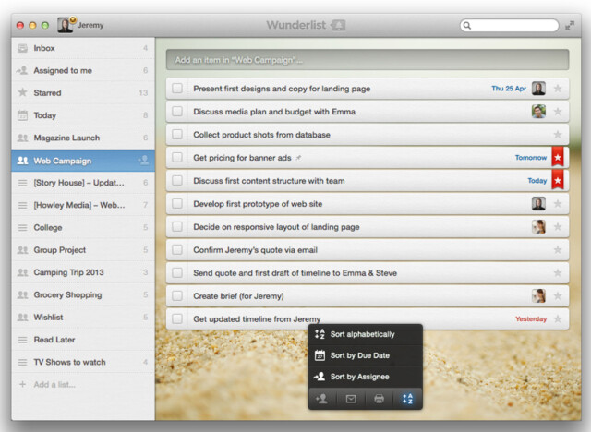Image resolution: width=591 pixels, height=432 pixels.
Task: Star 'Get updated timeline from Jeremy' task
Action: [x=558, y=319]
